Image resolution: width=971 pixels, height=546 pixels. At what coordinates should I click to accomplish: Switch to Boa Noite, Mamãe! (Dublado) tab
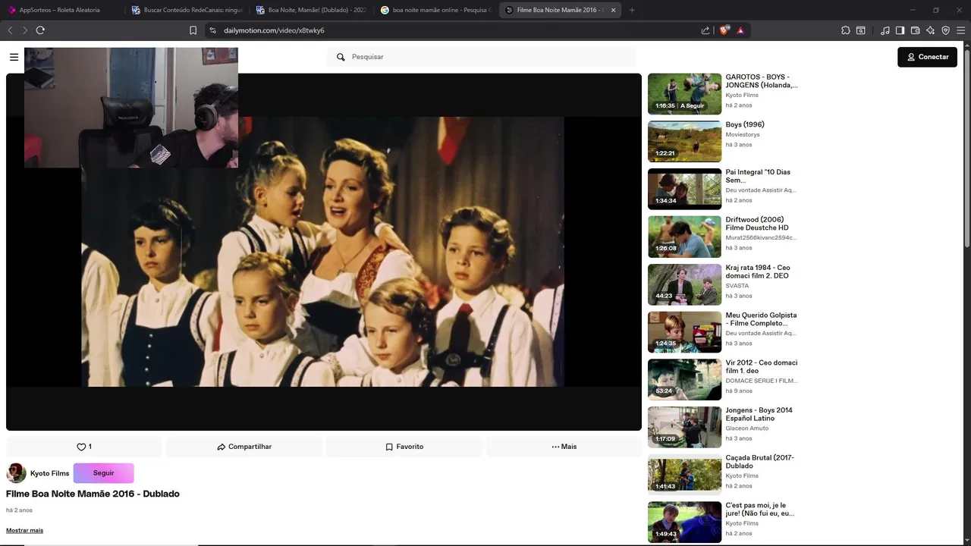pyautogui.click(x=311, y=10)
